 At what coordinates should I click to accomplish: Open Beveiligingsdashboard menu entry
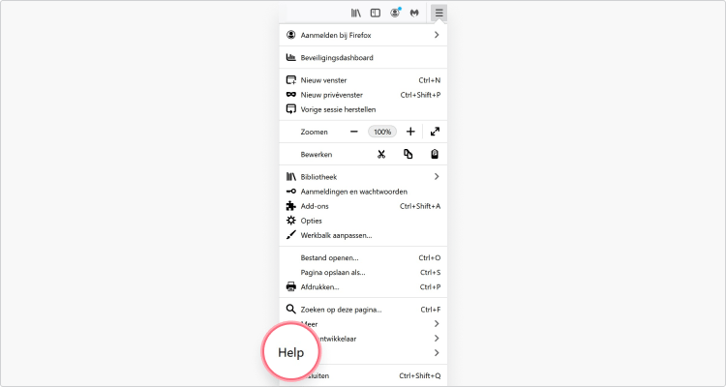[x=363, y=57]
